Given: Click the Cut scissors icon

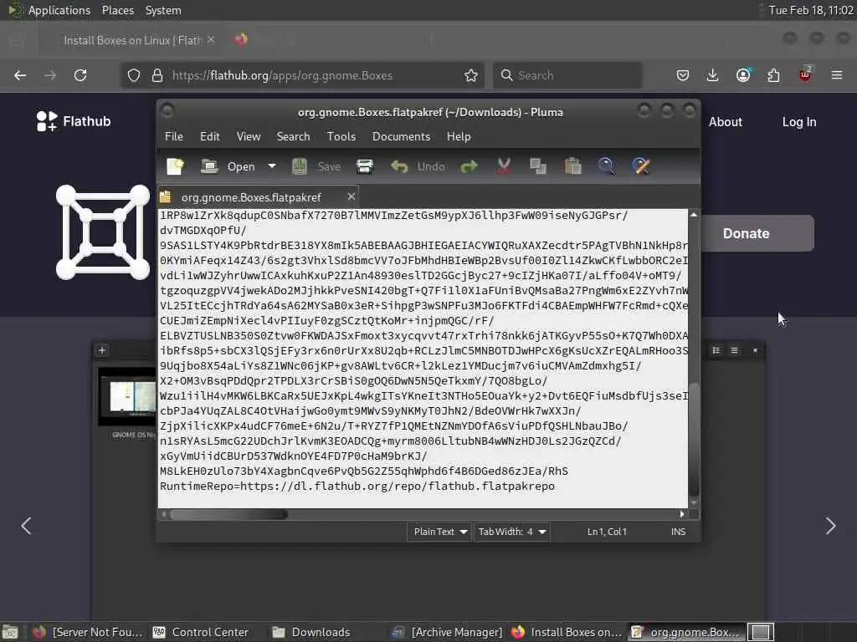Looking at the screenshot, I should point(504,166).
